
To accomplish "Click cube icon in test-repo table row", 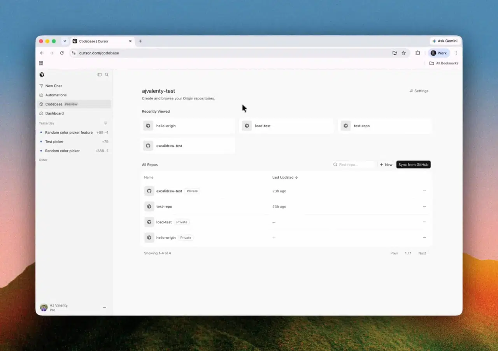I will click(149, 206).
